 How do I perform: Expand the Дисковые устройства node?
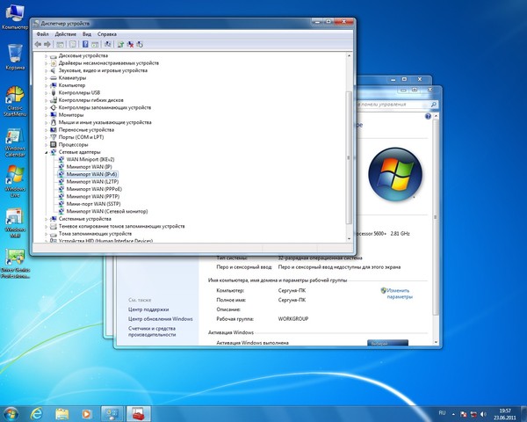pyautogui.click(x=47, y=56)
